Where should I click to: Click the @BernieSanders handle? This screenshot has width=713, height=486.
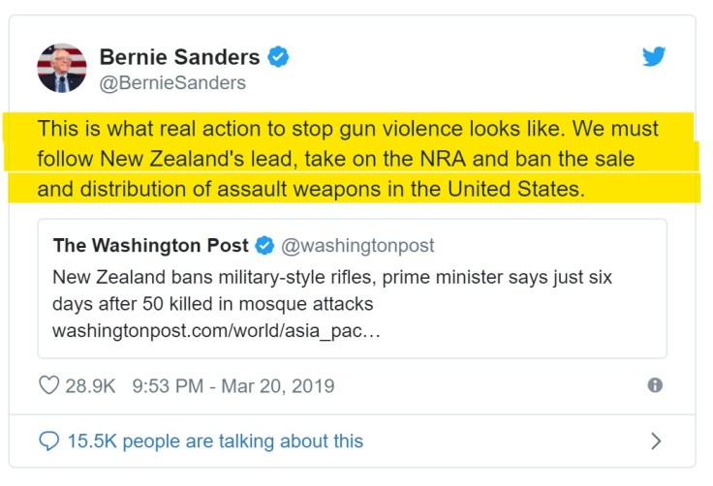[x=172, y=82]
